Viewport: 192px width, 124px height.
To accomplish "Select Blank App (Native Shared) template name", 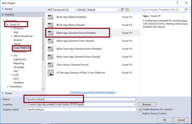I will [71, 25].
